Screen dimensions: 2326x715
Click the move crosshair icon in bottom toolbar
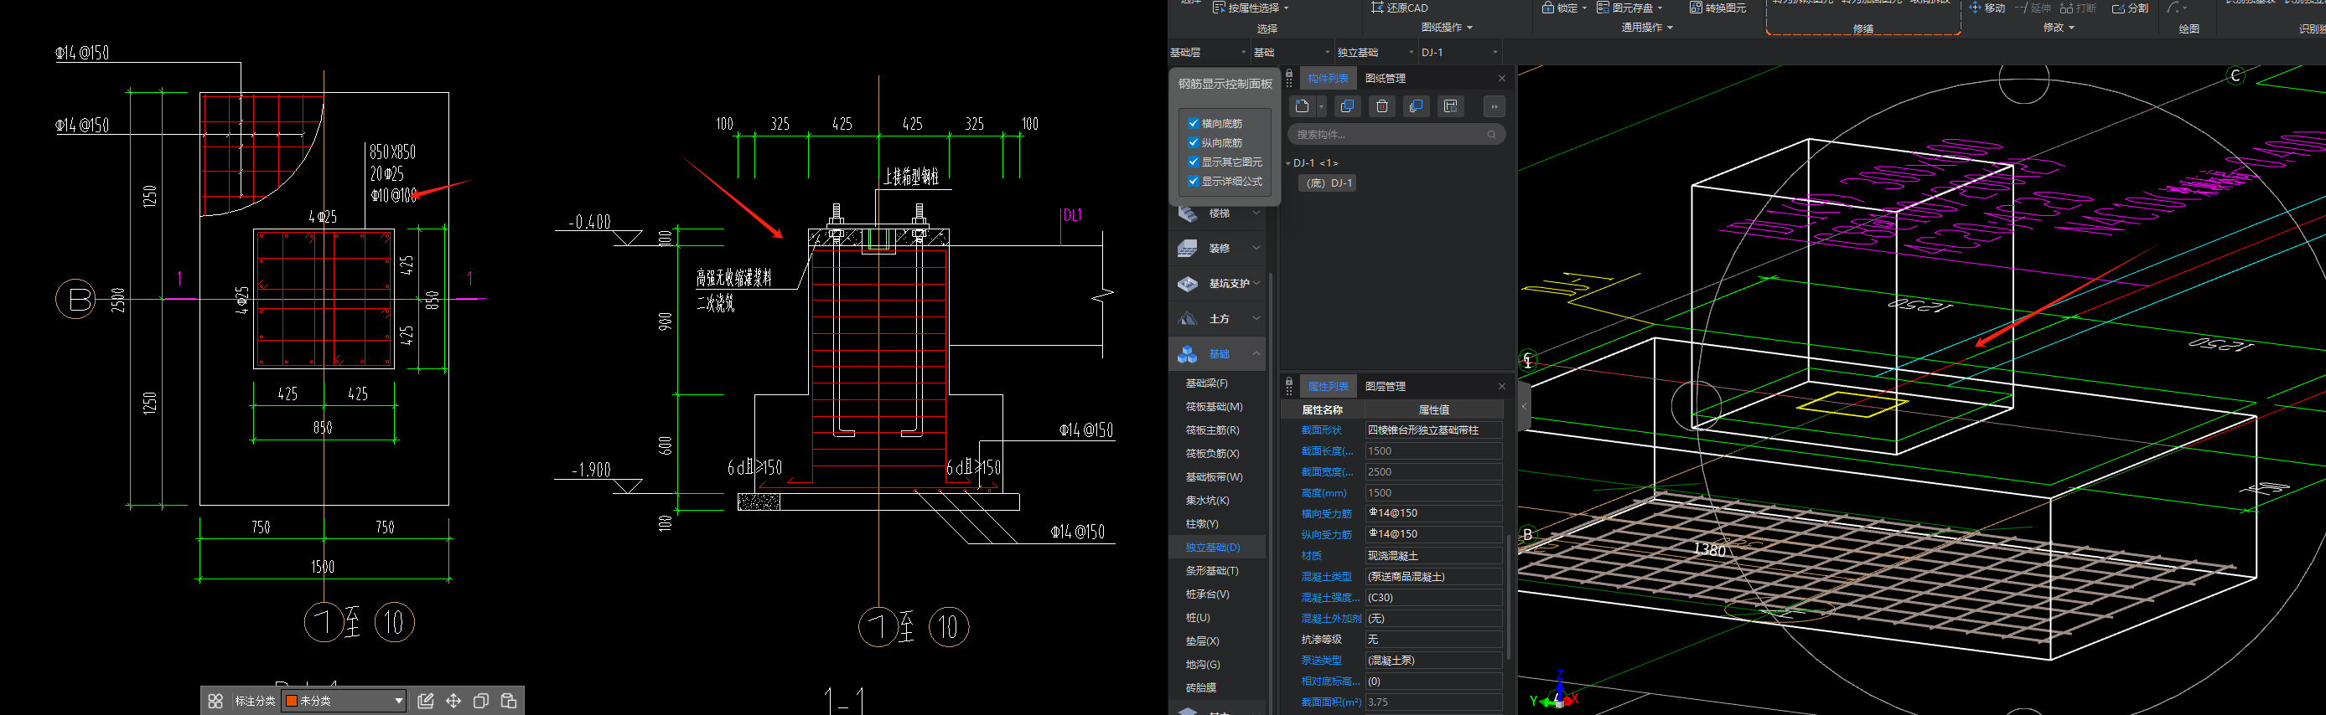pyautogui.click(x=453, y=701)
